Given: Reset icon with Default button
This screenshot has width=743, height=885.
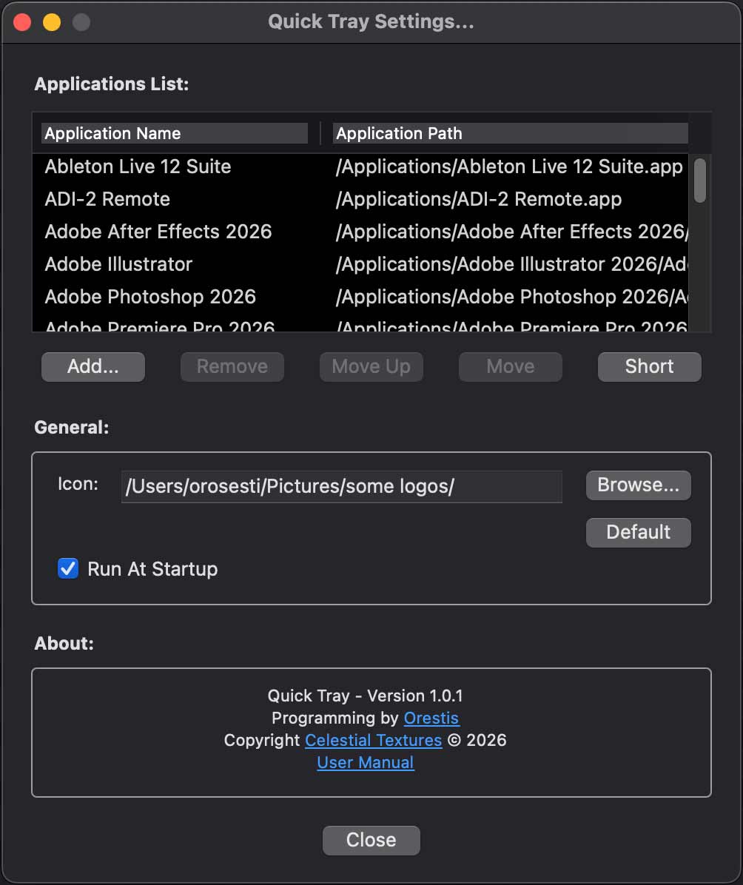Looking at the screenshot, I should tap(638, 532).
